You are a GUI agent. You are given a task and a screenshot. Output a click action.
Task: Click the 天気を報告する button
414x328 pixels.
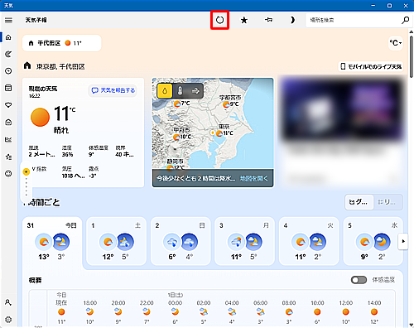113,90
